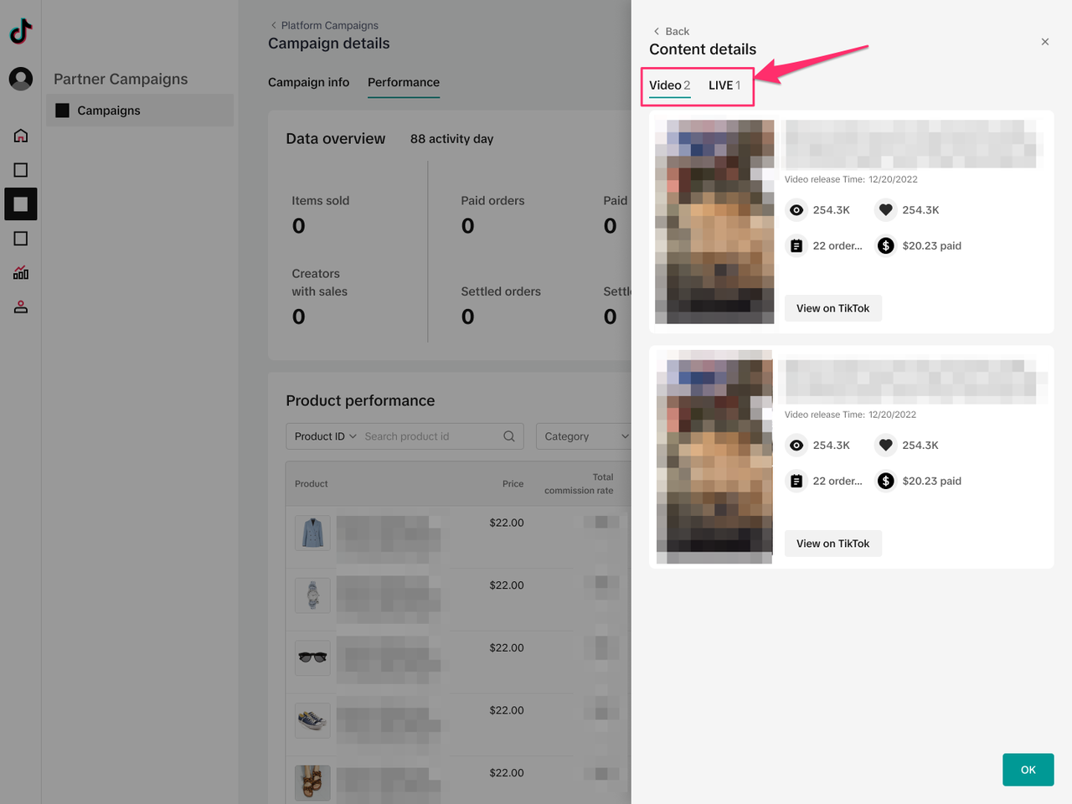Open the Category dropdown filter

coord(585,436)
